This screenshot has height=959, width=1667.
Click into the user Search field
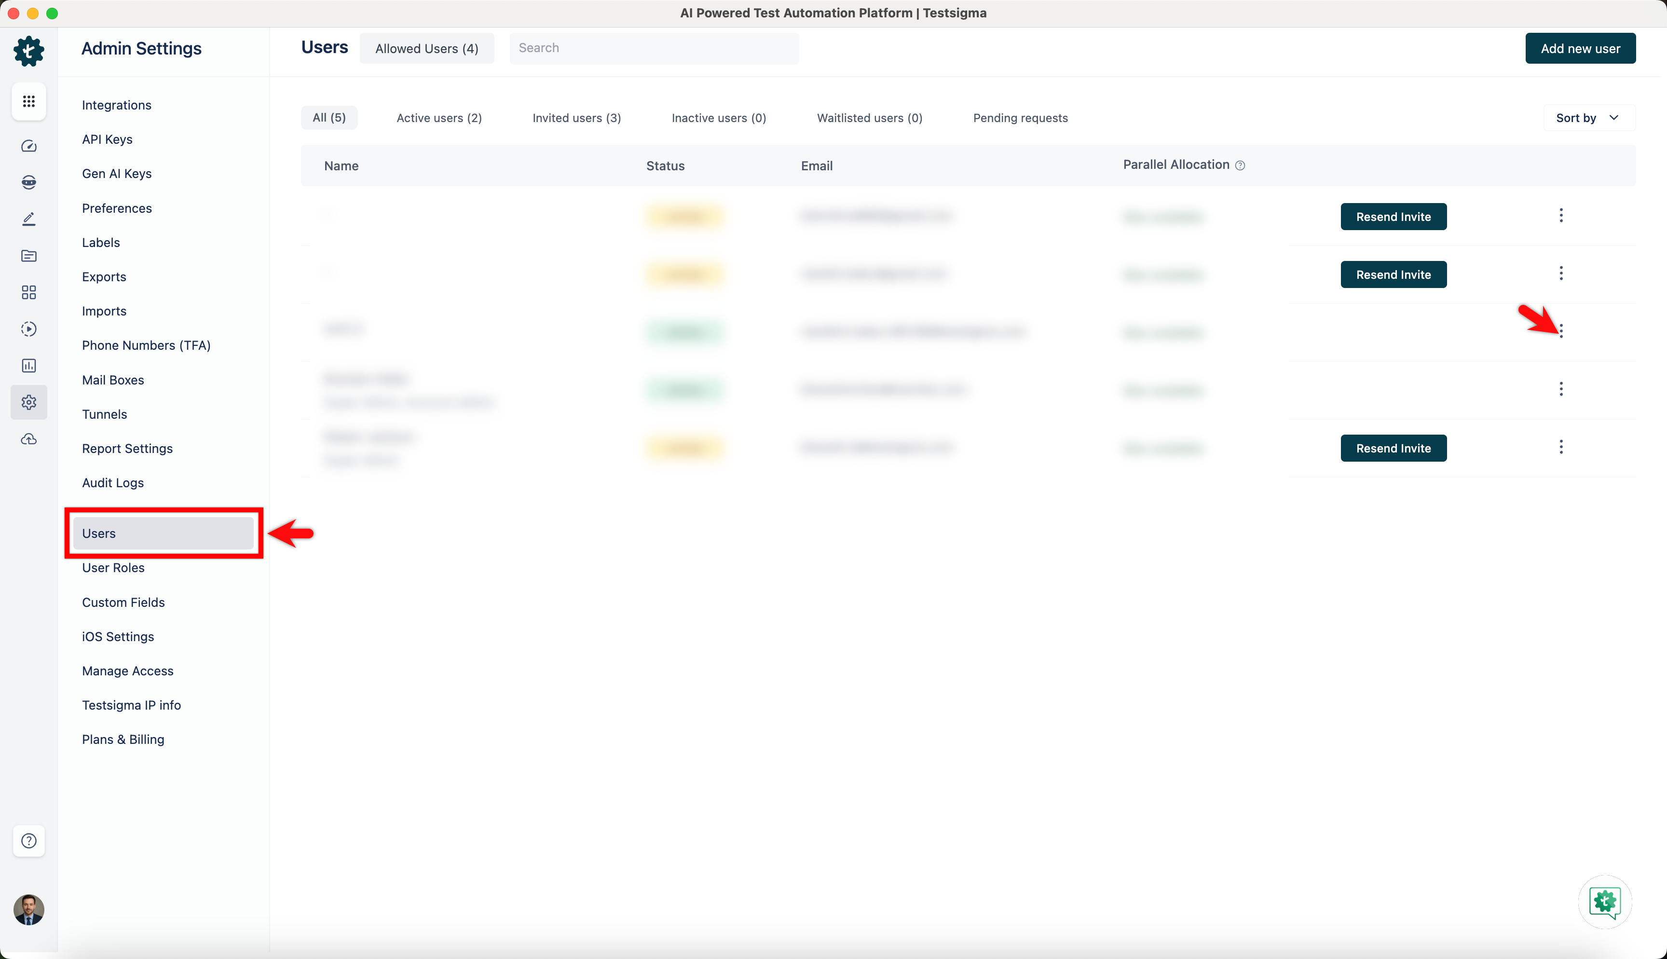click(x=654, y=48)
